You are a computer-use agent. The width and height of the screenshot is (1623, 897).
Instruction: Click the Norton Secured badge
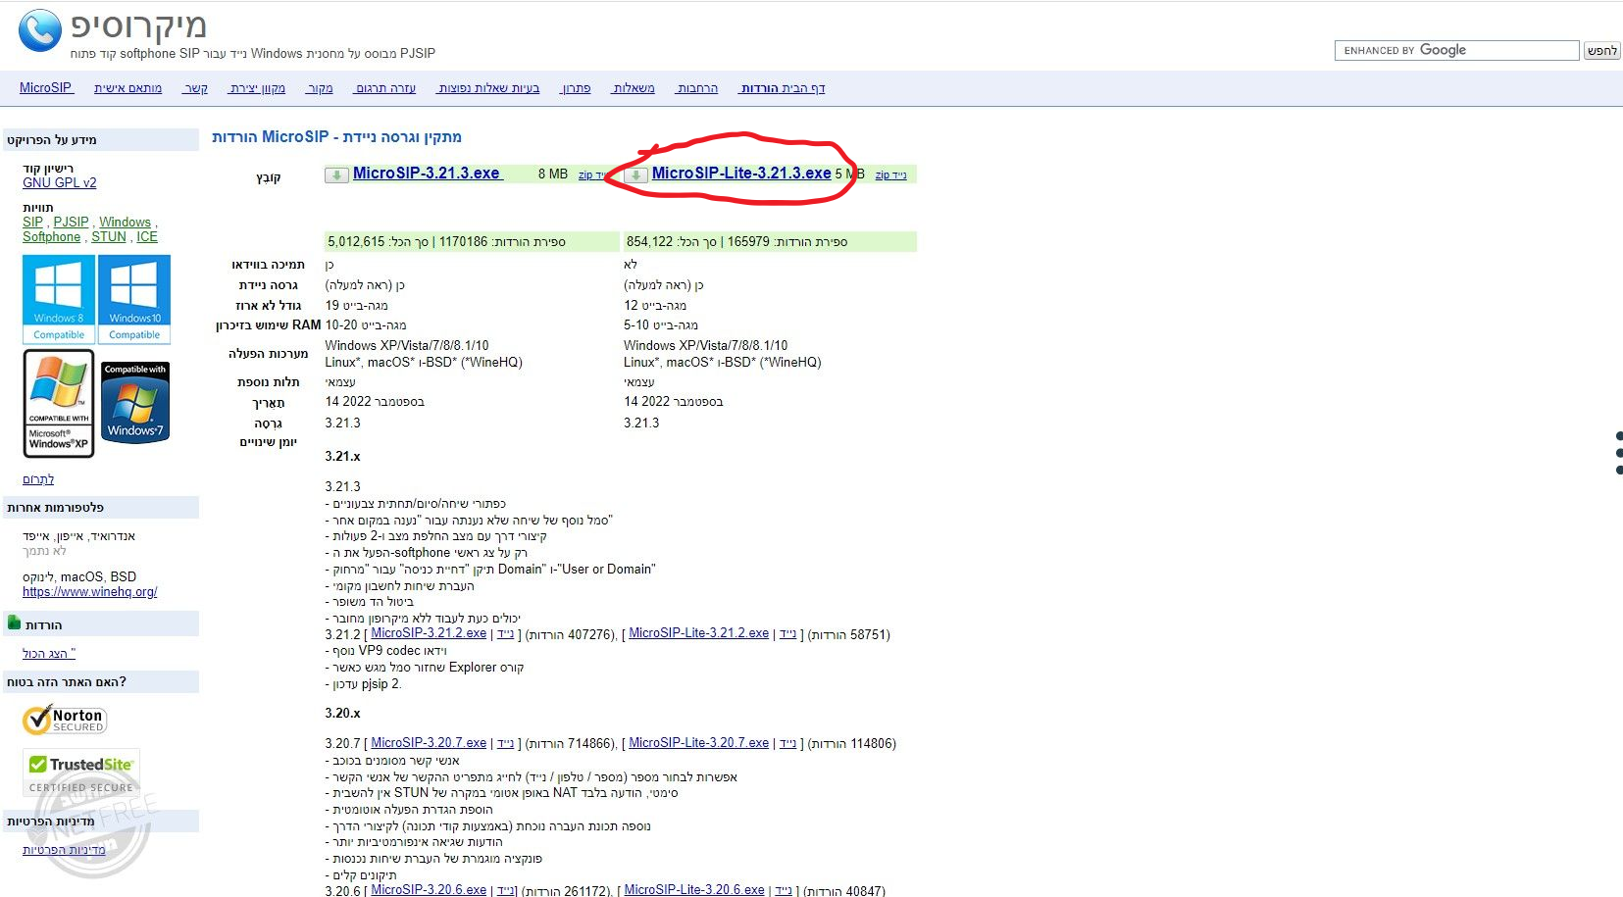65,721
